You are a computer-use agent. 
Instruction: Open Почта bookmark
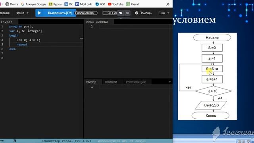(12, 4)
